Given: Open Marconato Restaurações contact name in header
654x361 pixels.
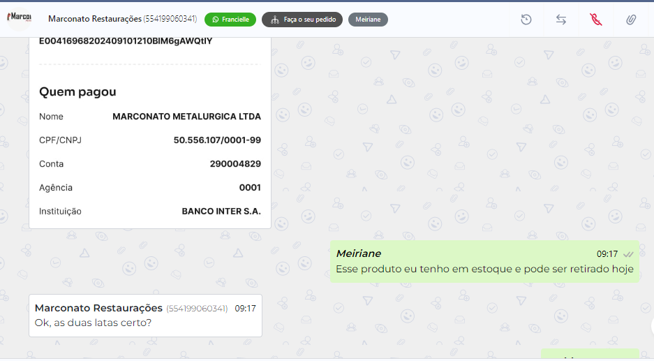Looking at the screenshot, I should pyautogui.click(x=94, y=18).
